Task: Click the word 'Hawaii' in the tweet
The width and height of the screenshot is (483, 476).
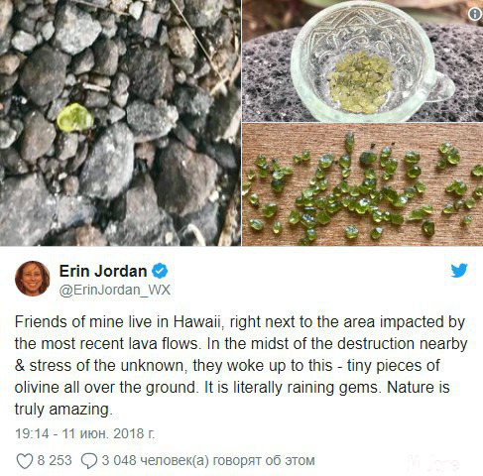Action: click(198, 322)
